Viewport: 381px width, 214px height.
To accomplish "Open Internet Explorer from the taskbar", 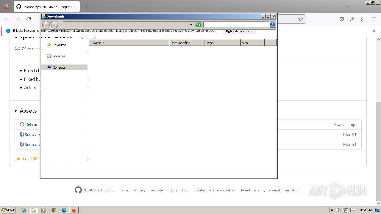I will 24,210.
